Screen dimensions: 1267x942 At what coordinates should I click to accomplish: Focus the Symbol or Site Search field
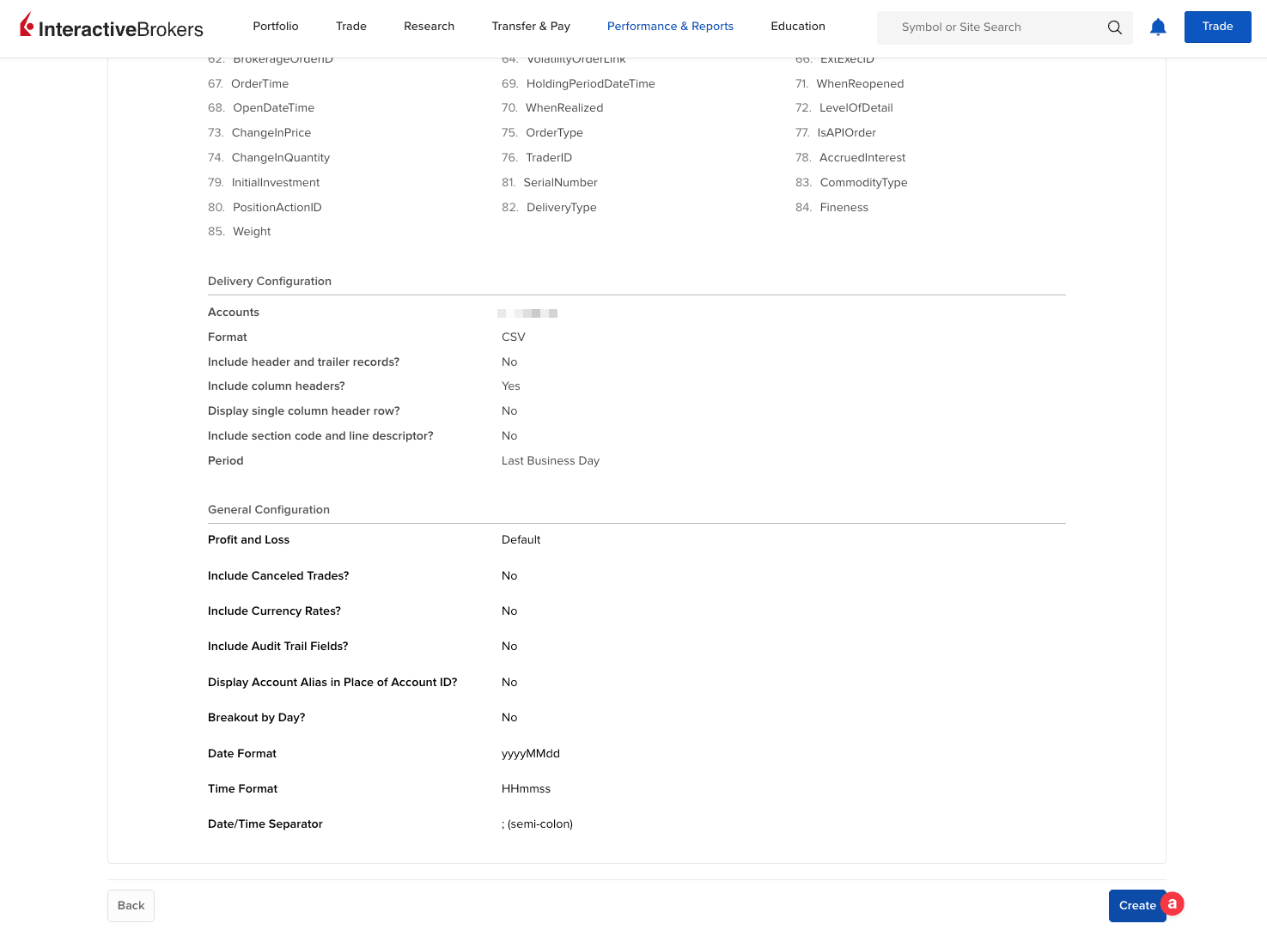click(x=996, y=27)
